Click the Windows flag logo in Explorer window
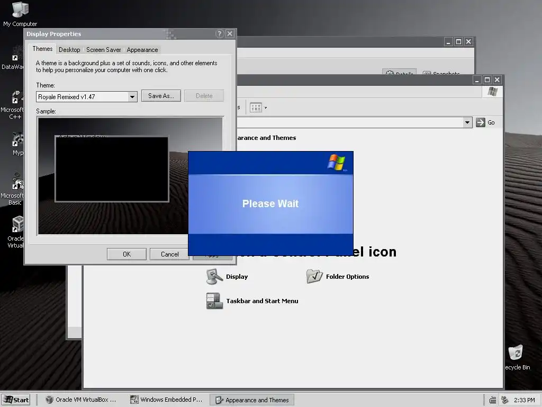The image size is (542, 407). (493, 92)
